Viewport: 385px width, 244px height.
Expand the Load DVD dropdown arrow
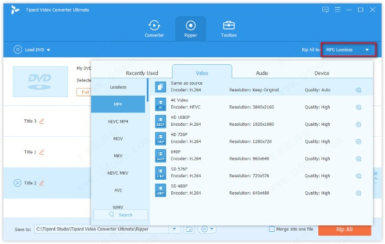click(48, 50)
